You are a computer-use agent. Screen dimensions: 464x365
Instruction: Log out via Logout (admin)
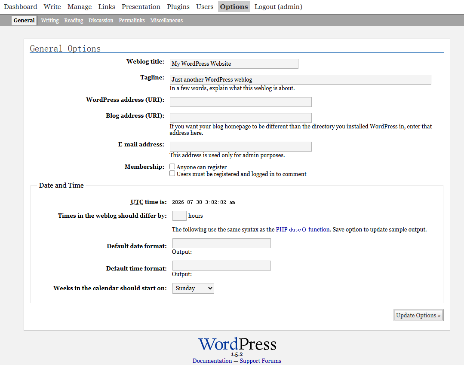tap(278, 6)
